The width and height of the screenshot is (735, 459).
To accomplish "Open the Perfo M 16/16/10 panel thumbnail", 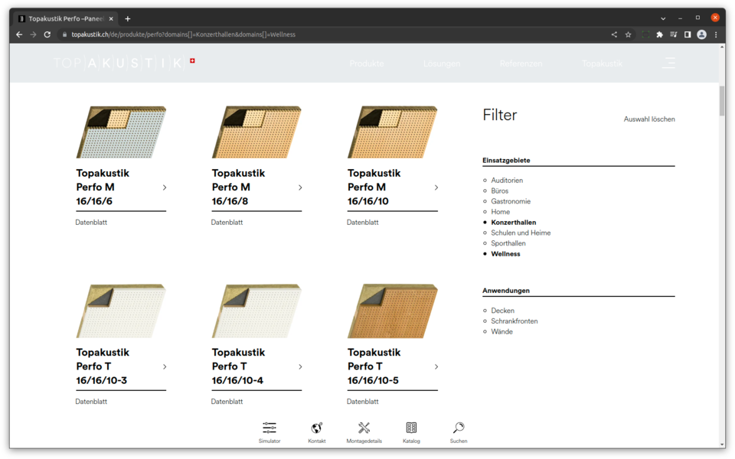I will (392, 132).
